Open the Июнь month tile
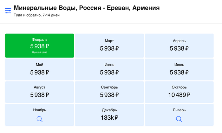The height and width of the screenshot is (133, 222). (x=109, y=69)
